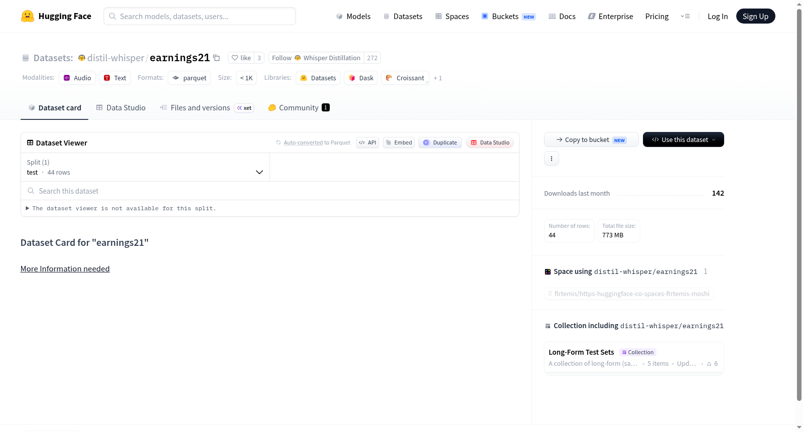The height and width of the screenshot is (432, 803).
Task: Click the Hugging Face logo icon
Action: pos(28,16)
